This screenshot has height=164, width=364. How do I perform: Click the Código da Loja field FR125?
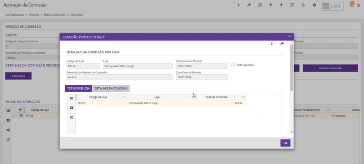tap(83, 66)
